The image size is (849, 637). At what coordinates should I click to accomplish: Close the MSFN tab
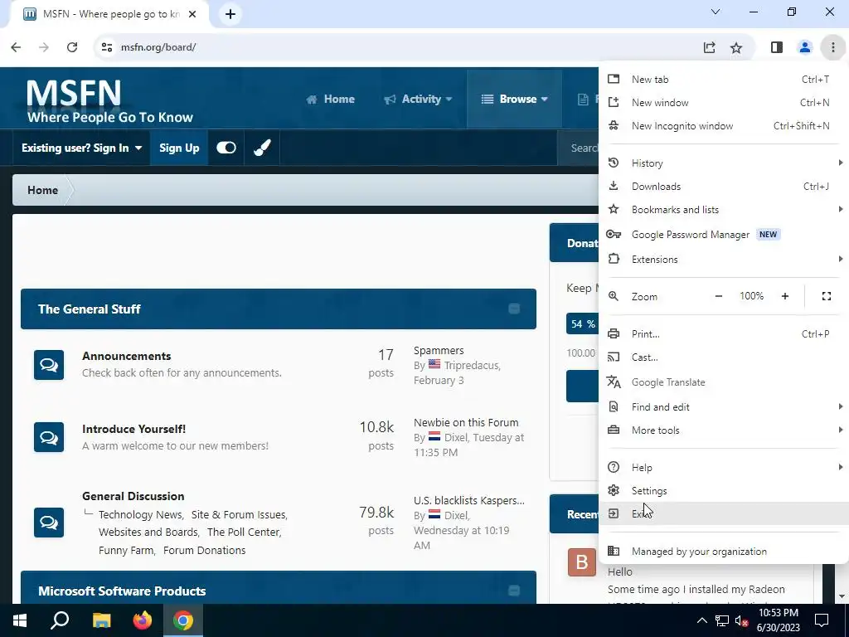click(192, 14)
